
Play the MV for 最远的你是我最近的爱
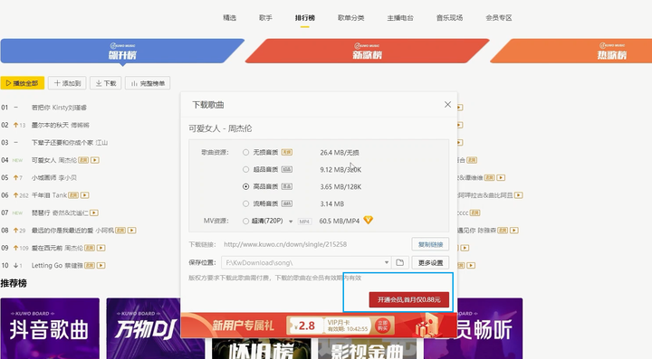pos(132,231)
